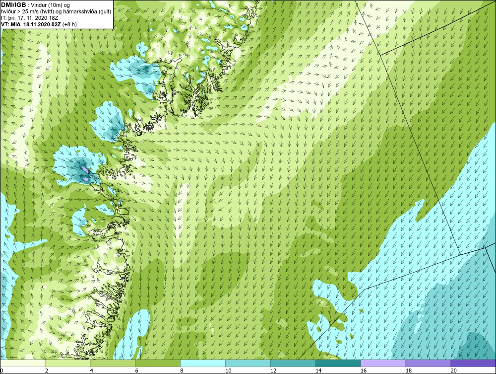Image resolution: width=496 pixels, height=374 pixels.
Task: Click the legend value label '14'
Action: click(318, 371)
